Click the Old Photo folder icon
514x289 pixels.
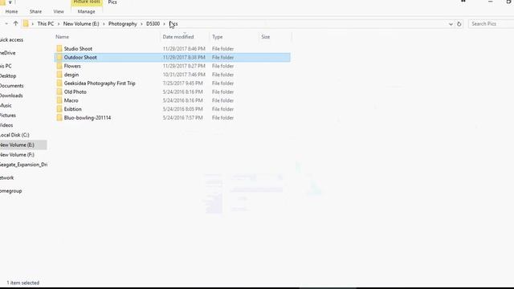[59, 92]
